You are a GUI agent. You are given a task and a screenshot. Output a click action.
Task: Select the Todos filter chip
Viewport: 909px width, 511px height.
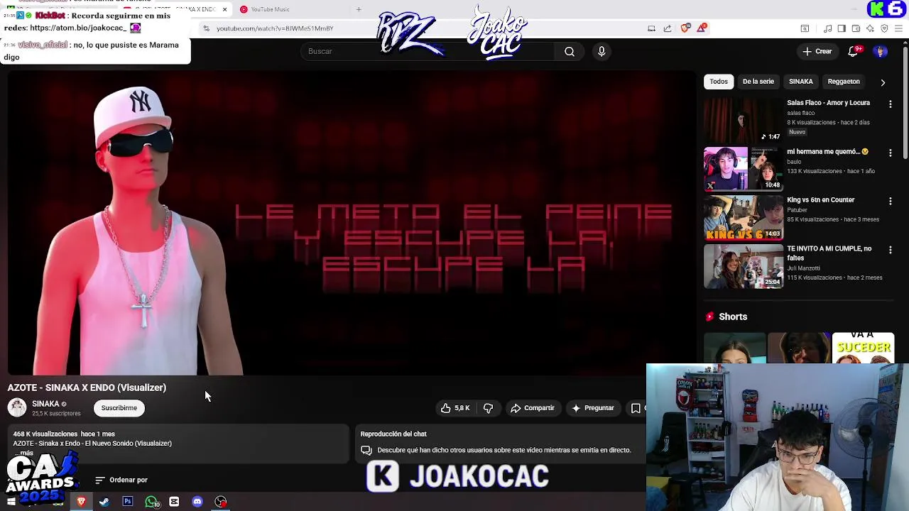719,82
